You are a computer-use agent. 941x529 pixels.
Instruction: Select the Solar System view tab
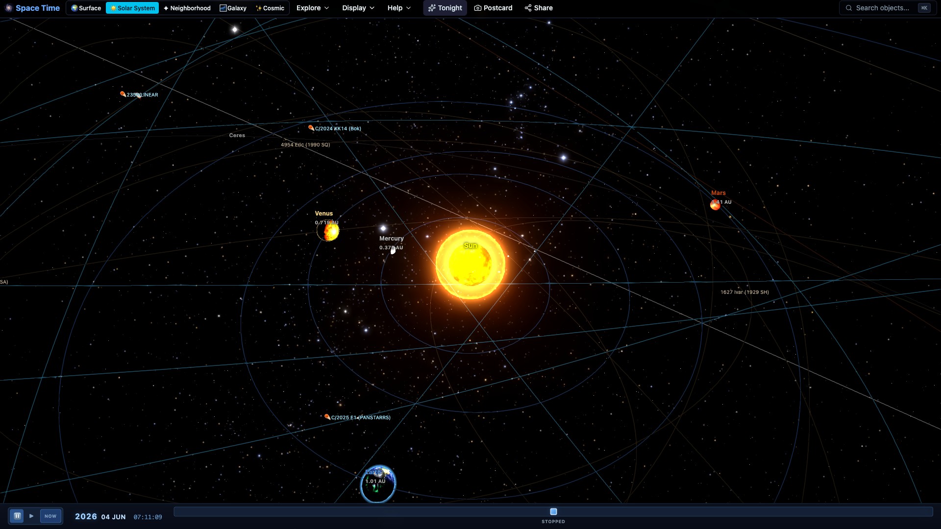[132, 8]
